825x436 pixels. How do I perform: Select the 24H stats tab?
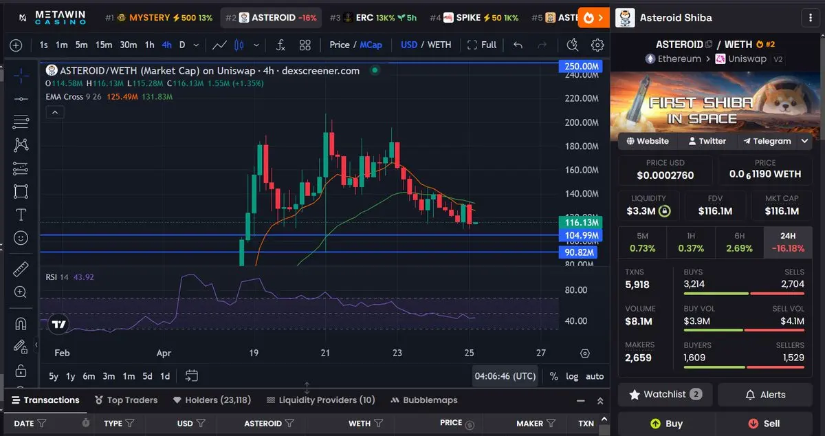click(788, 242)
